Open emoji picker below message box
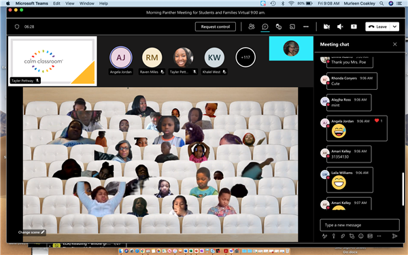The image size is (408, 255). (x=361, y=236)
